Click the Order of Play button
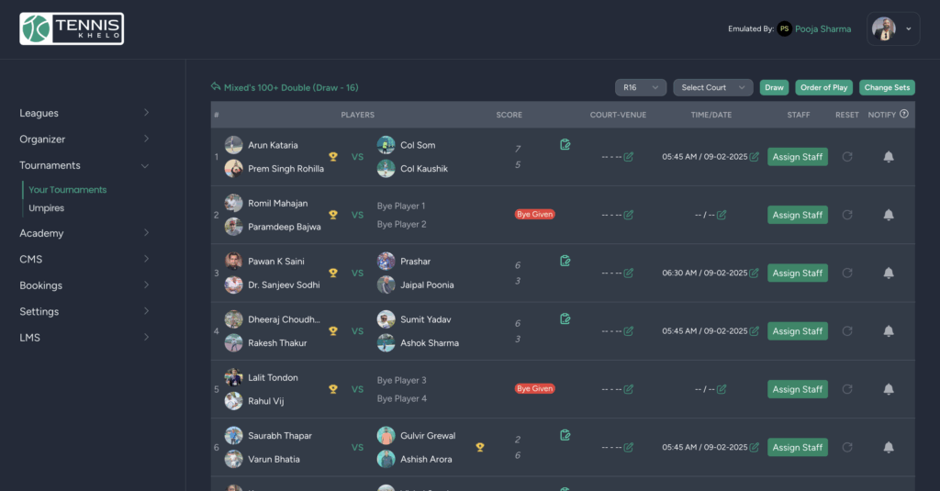Screen dimensions: 940x491 point(823,87)
